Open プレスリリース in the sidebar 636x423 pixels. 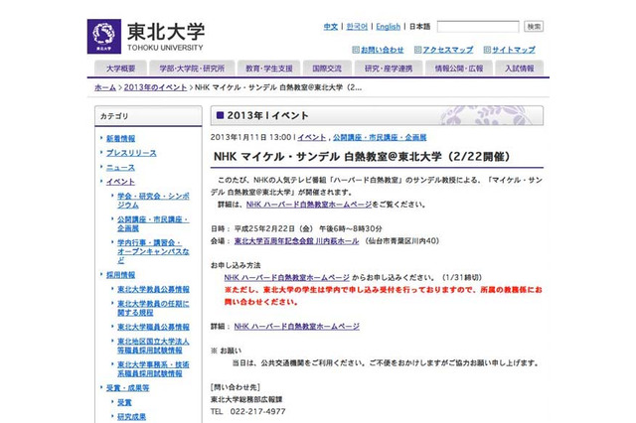(x=131, y=153)
